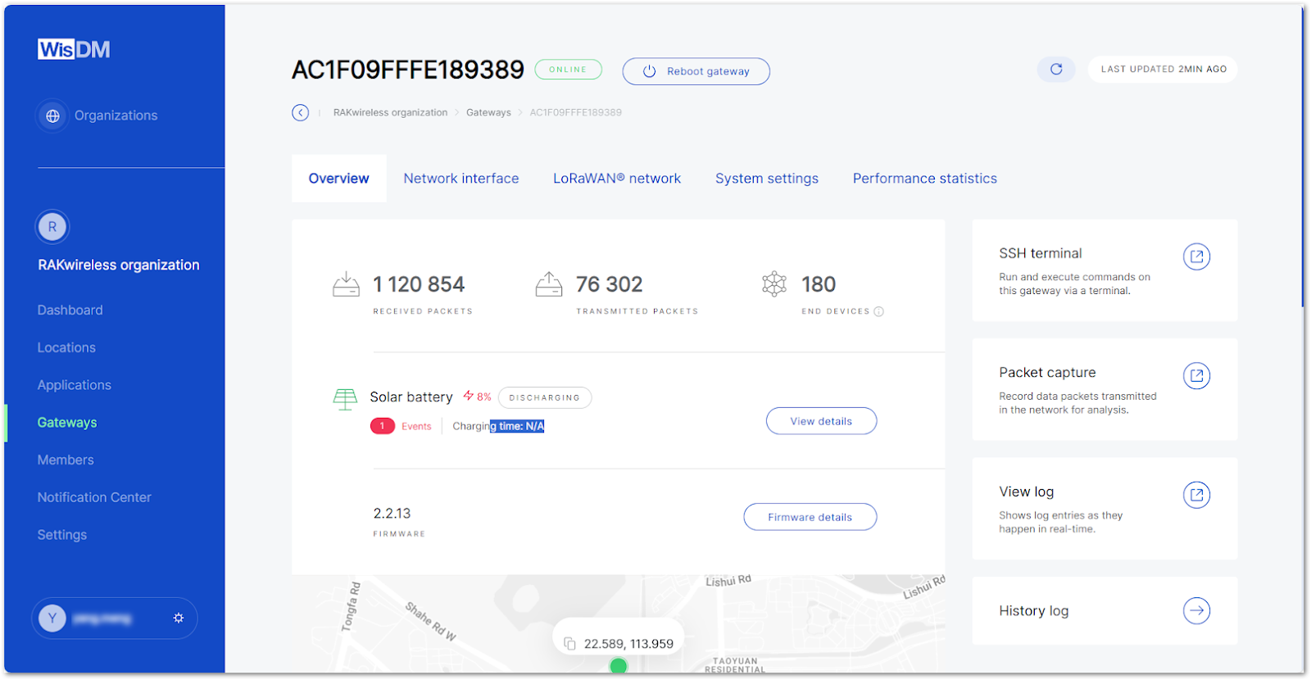Click the Packet capture card title
The image size is (1311, 680).
click(x=1047, y=372)
